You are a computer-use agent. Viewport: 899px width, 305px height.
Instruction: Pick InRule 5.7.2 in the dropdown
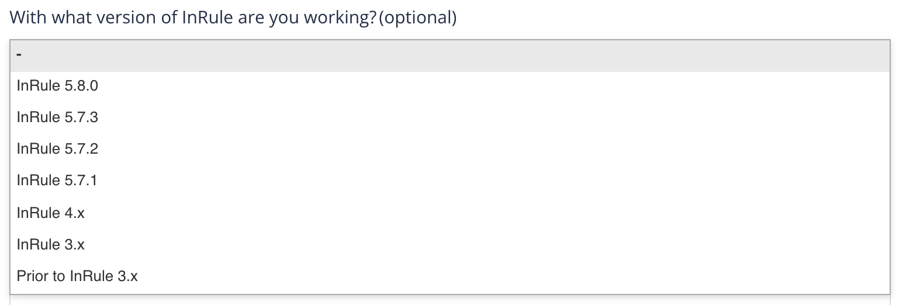point(57,149)
